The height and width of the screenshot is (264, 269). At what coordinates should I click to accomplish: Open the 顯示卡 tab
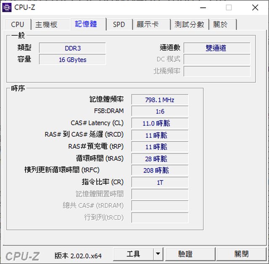[148, 24]
